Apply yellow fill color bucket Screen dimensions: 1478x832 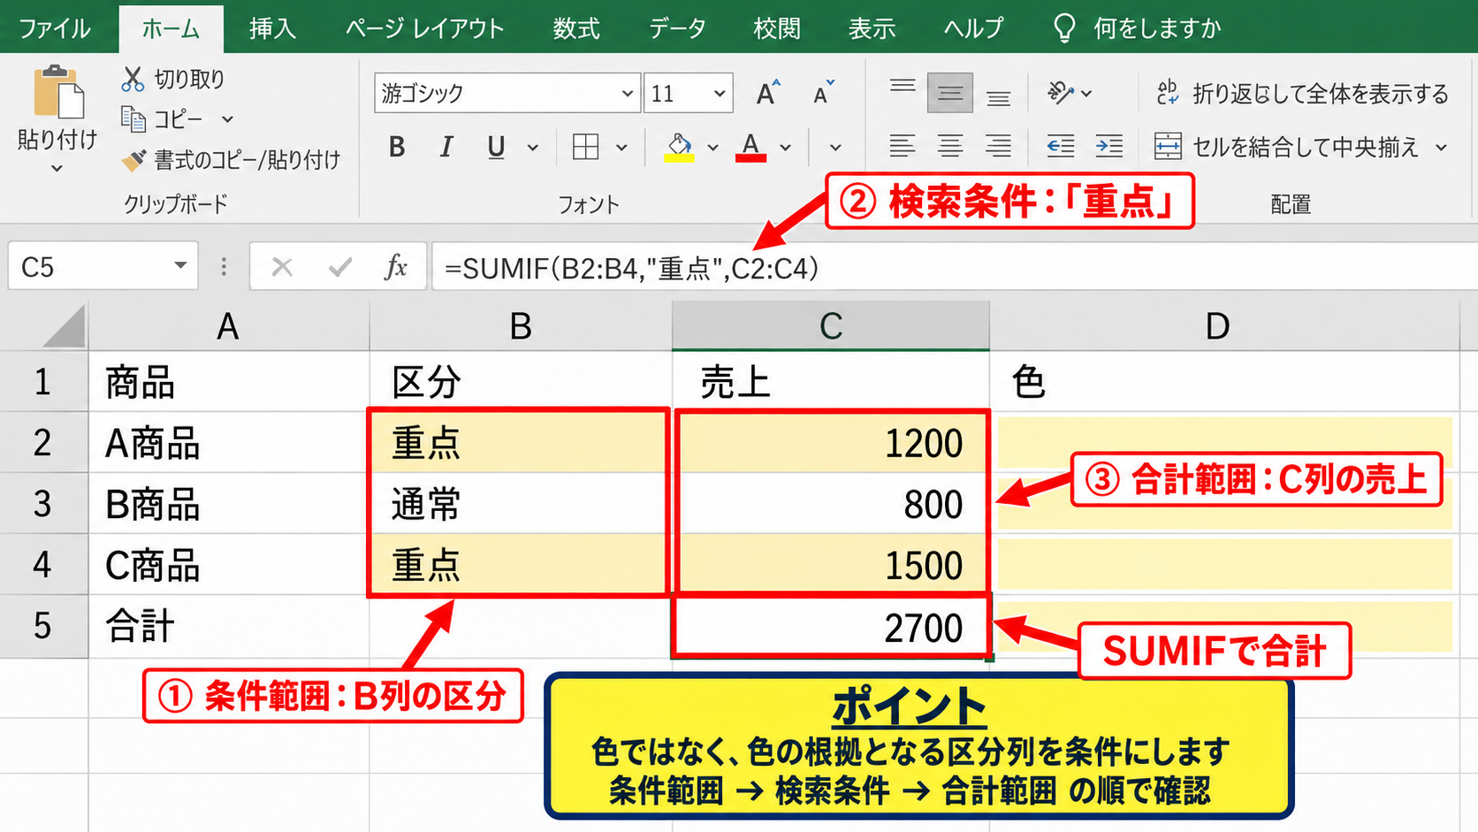point(679,147)
